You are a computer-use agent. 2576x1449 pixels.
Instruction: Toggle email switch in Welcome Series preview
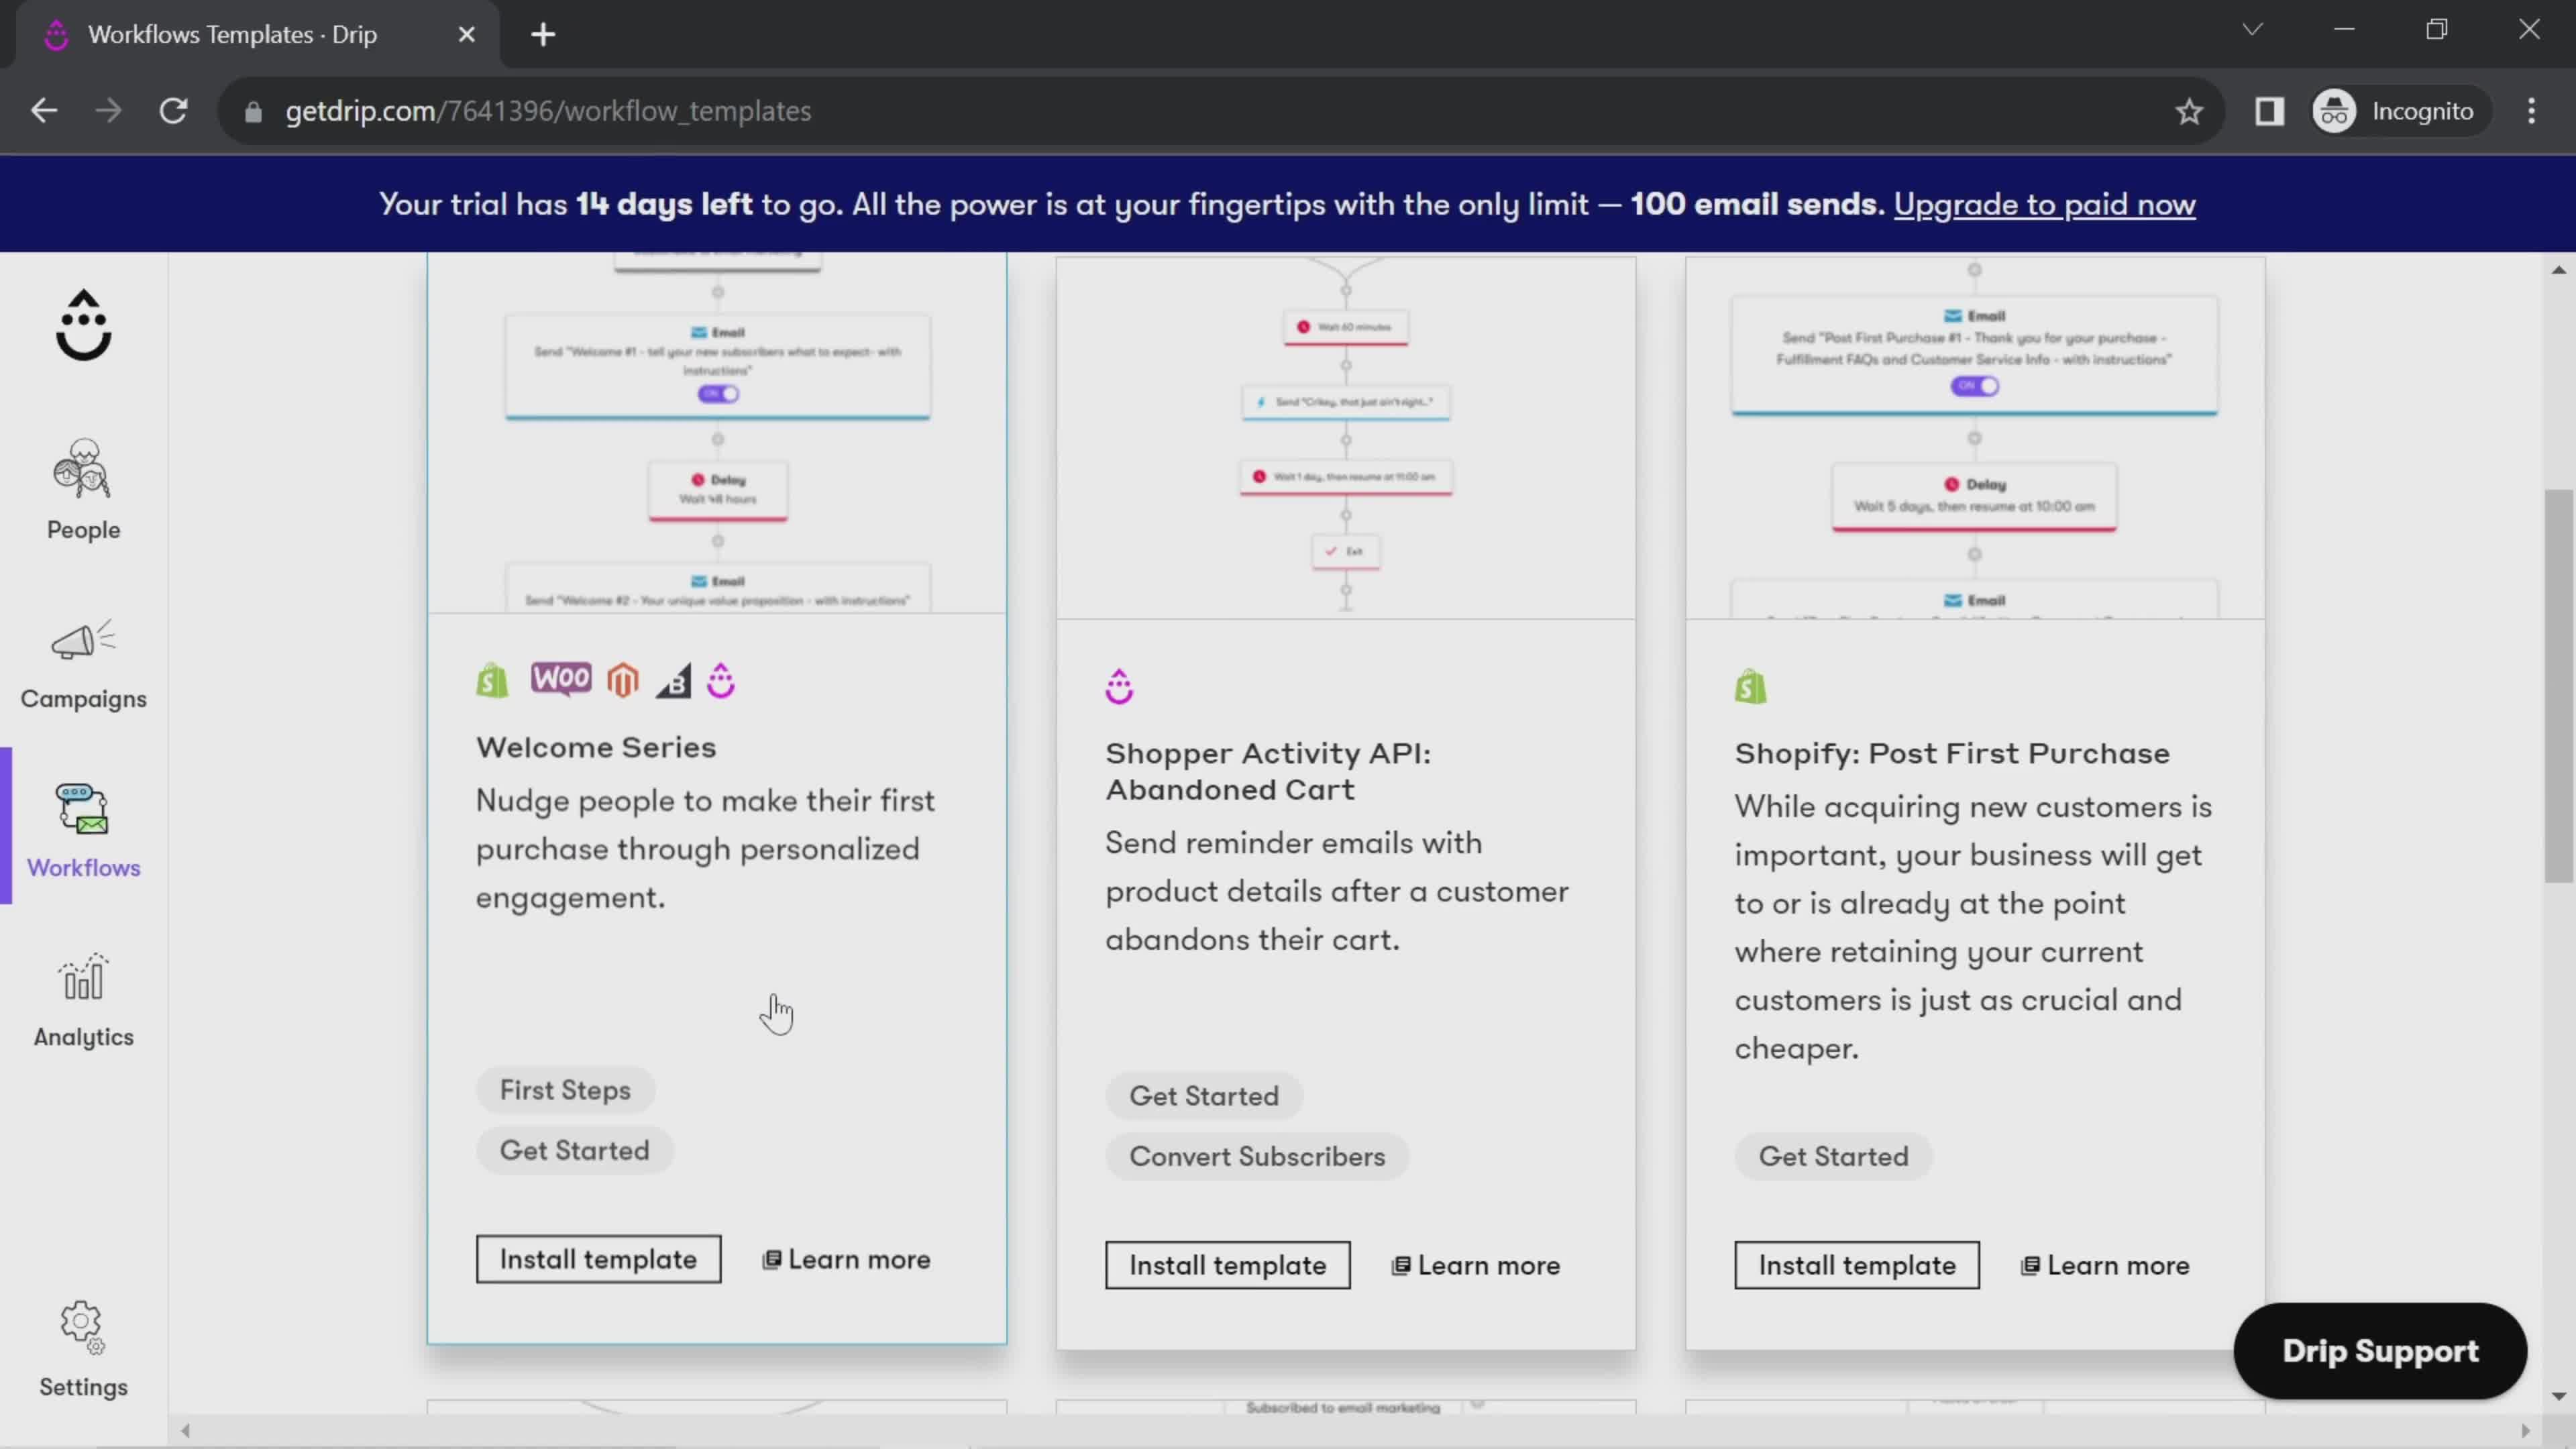click(718, 394)
